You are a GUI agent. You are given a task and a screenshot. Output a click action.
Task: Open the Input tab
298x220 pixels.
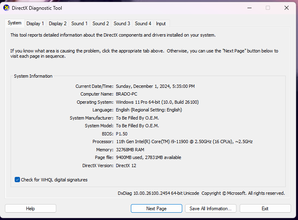161,24
